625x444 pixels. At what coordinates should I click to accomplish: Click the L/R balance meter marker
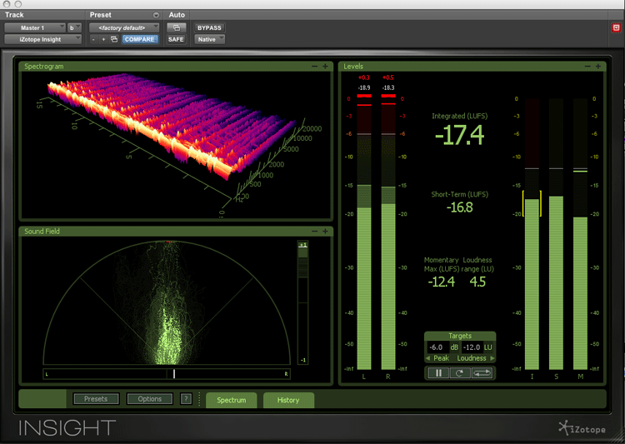point(174,374)
